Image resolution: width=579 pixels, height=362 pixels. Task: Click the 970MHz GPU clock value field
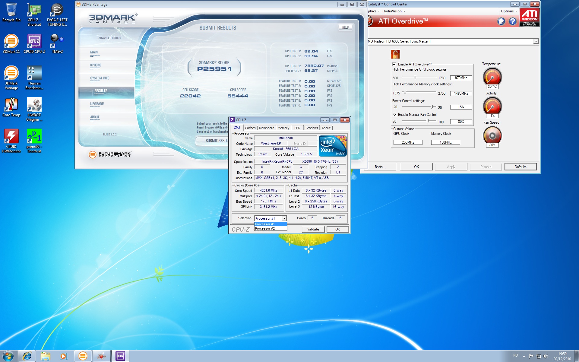coord(461,78)
